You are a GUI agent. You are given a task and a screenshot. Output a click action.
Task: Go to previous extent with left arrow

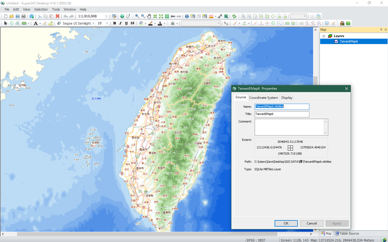pyautogui.click(x=173, y=16)
